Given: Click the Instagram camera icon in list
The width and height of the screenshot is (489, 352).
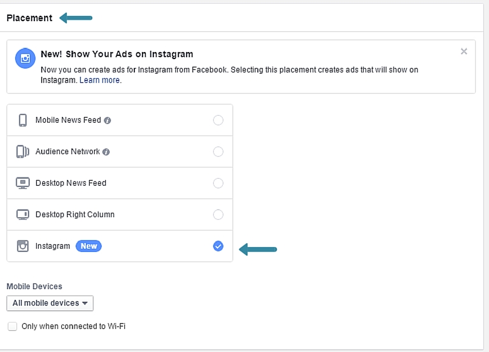Looking at the screenshot, I should click(x=23, y=246).
